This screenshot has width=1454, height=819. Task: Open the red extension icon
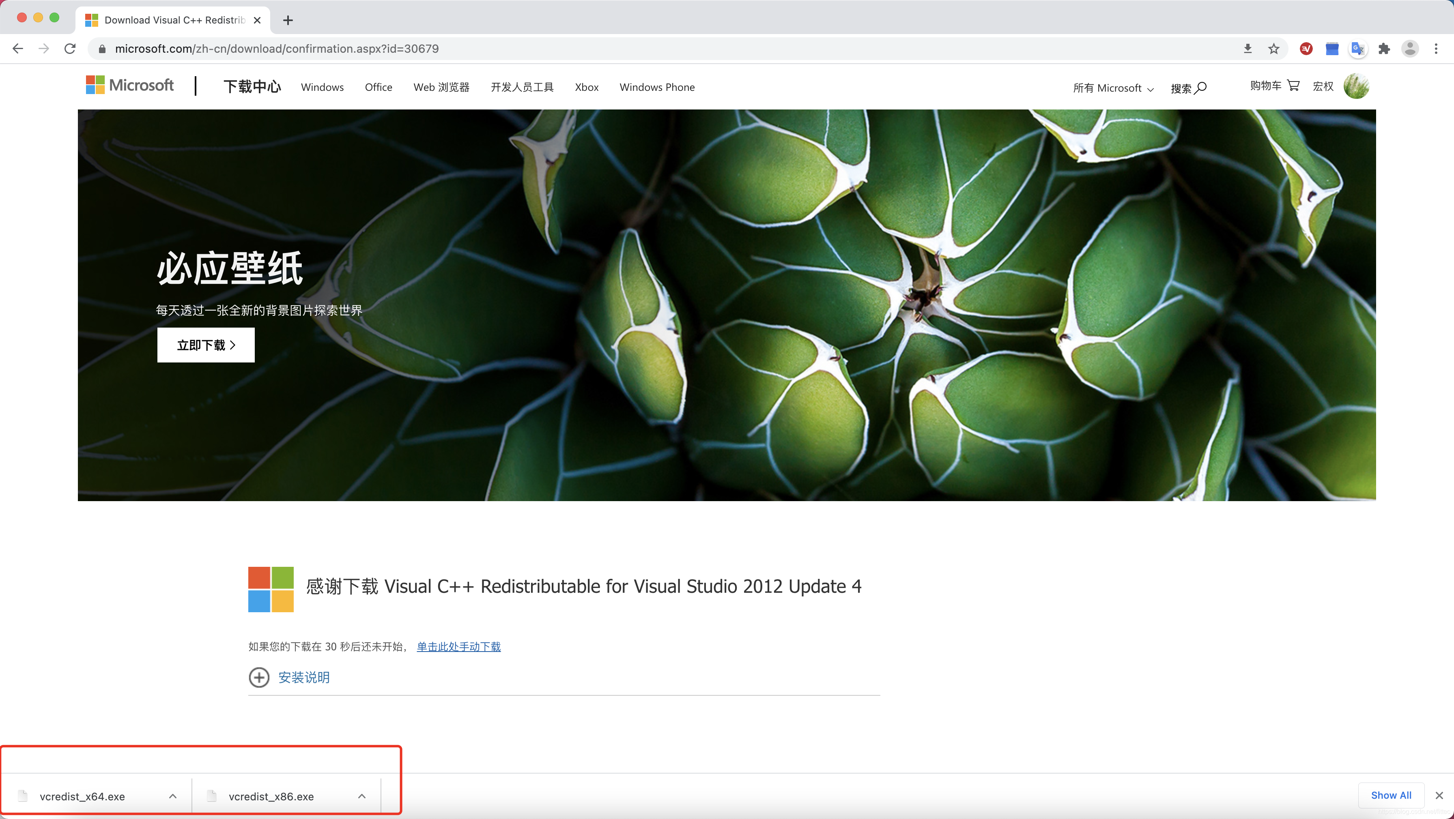pos(1306,49)
